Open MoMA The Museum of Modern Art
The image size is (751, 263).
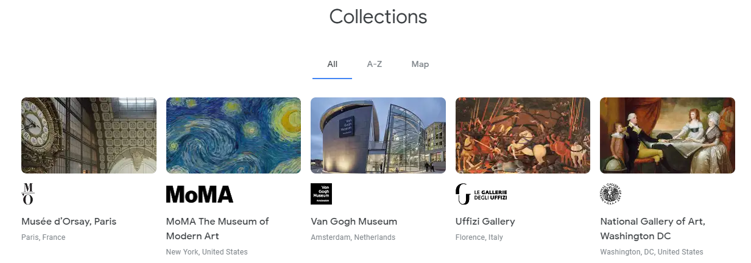point(217,228)
